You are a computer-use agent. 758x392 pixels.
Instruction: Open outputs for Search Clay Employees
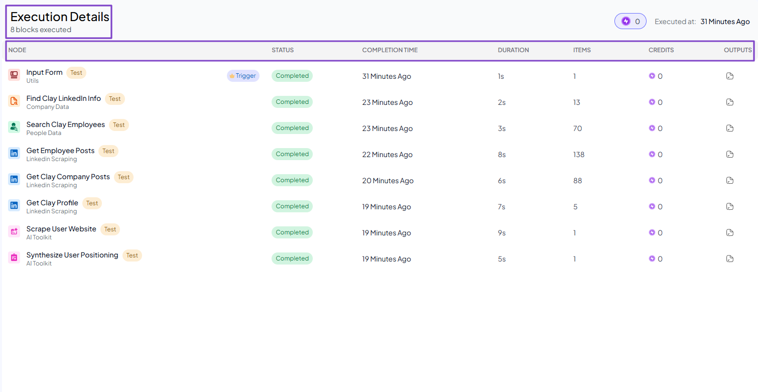point(730,128)
